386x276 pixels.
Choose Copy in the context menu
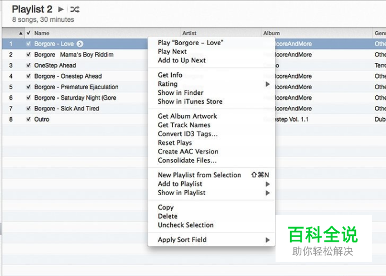(x=211, y=207)
